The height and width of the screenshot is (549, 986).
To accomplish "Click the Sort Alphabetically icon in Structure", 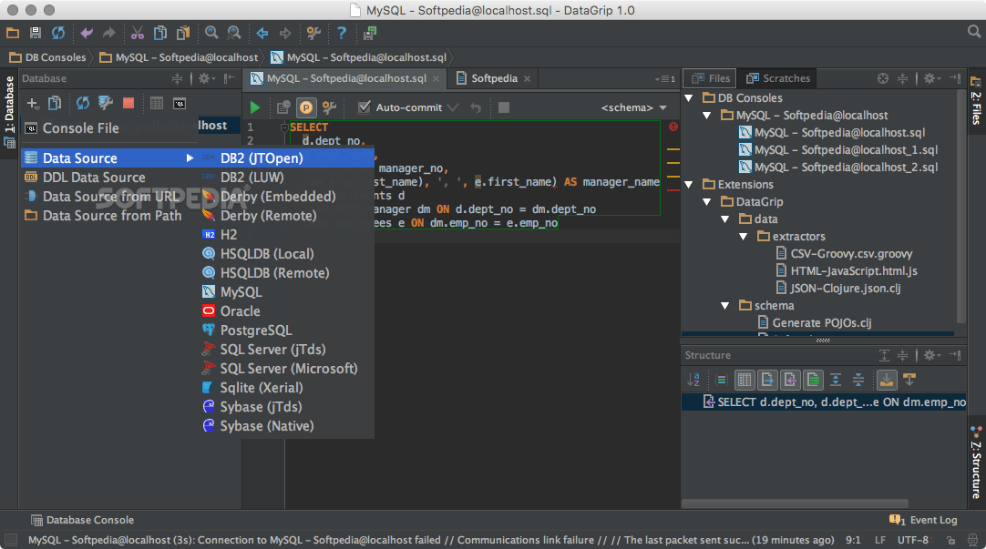I will click(693, 380).
